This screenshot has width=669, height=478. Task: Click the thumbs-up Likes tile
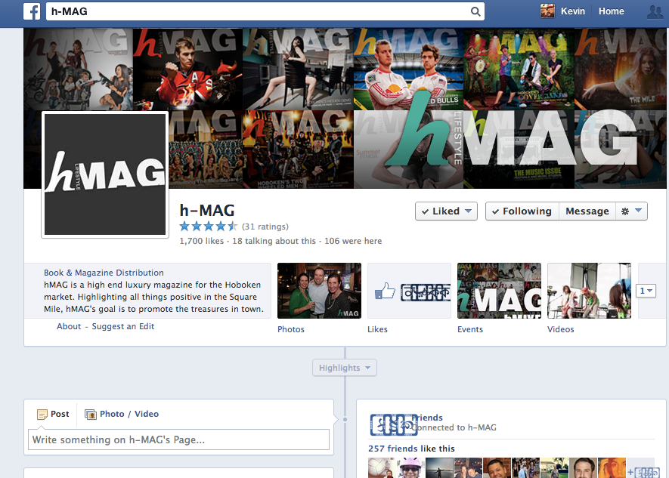click(409, 291)
